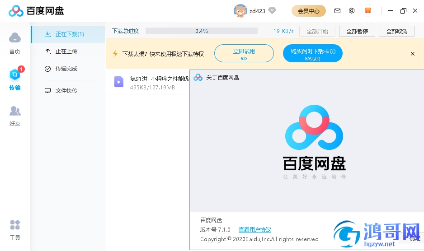Click the 19 KB/s download speed
Screen dimensions: 424x251
[283, 31]
